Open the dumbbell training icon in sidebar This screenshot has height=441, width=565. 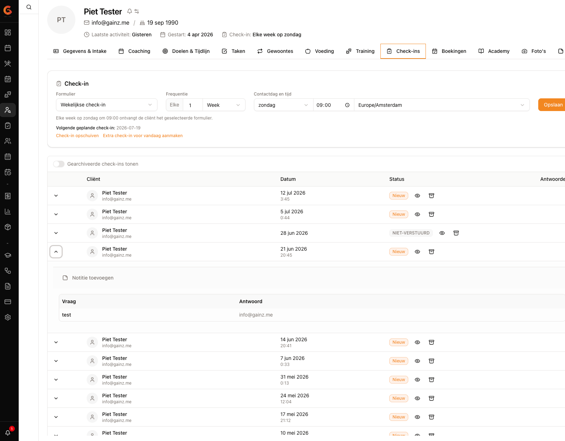[x=8, y=94]
